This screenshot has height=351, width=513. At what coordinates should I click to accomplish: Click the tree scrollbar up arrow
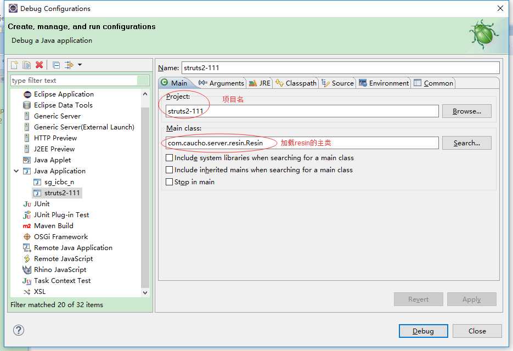coord(145,94)
